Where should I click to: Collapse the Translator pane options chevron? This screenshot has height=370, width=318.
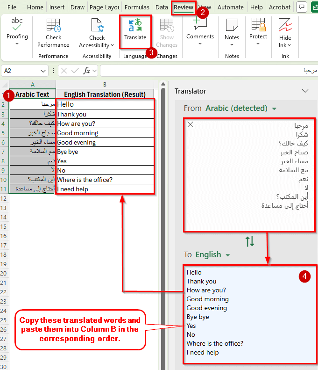[x=305, y=91]
